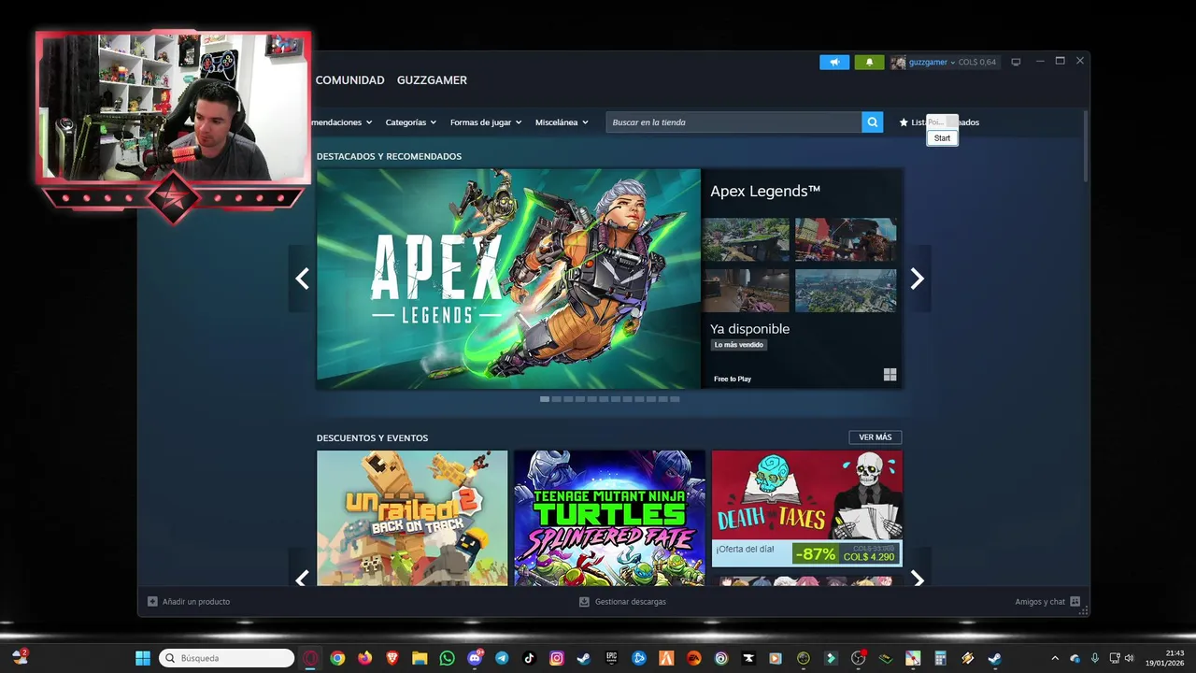Image resolution: width=1196 pixels, height=673 pixels.
Task: Open the Apex Legends featured banner image
Action: tap(508, 279)
